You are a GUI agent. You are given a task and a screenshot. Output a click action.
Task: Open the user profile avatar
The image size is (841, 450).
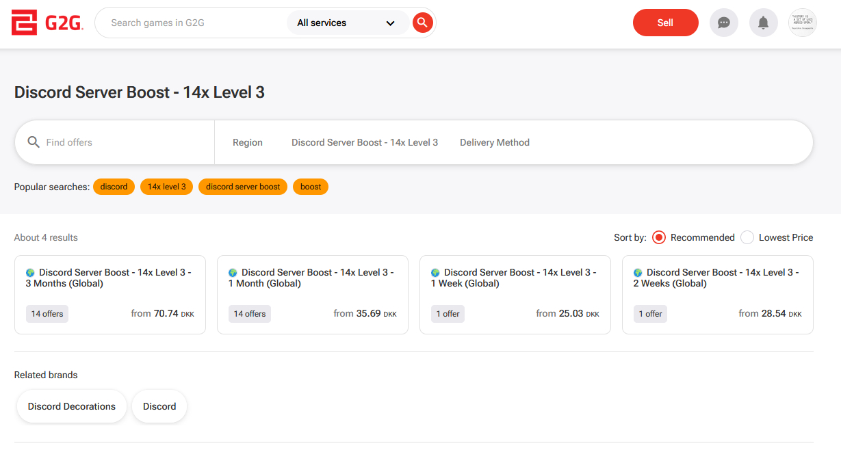pos(803,23)
